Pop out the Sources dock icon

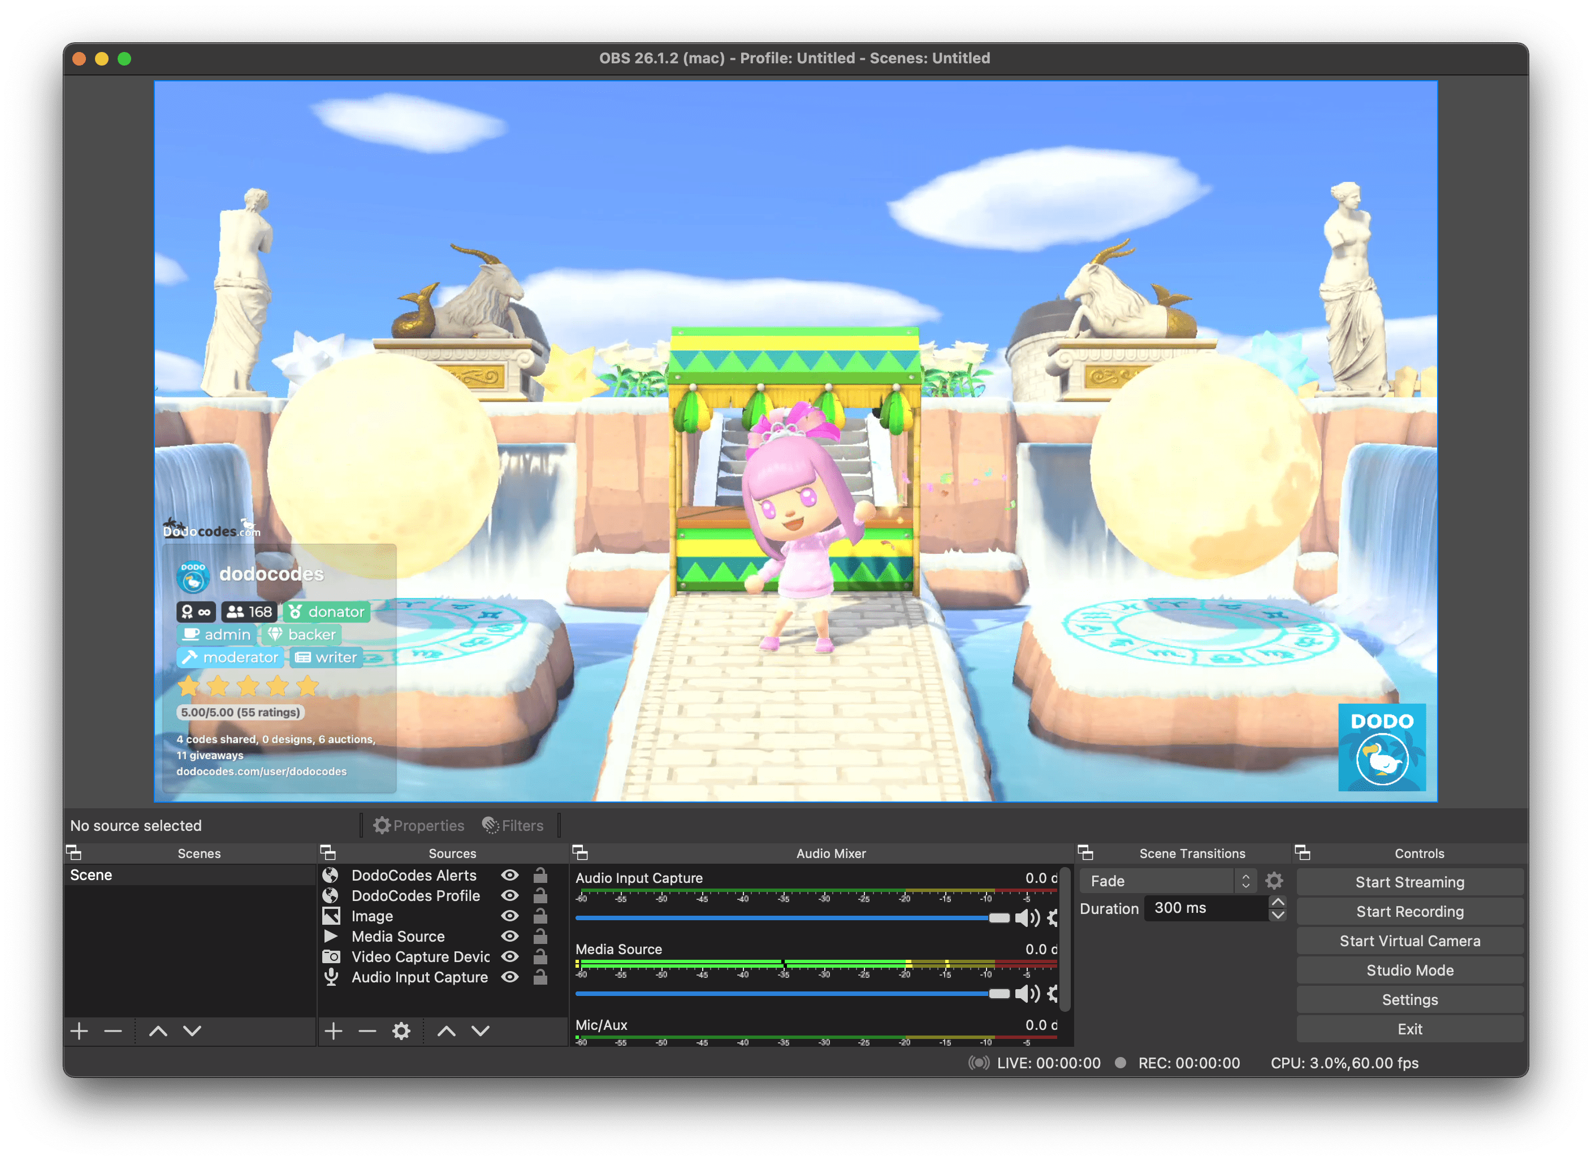327,852
